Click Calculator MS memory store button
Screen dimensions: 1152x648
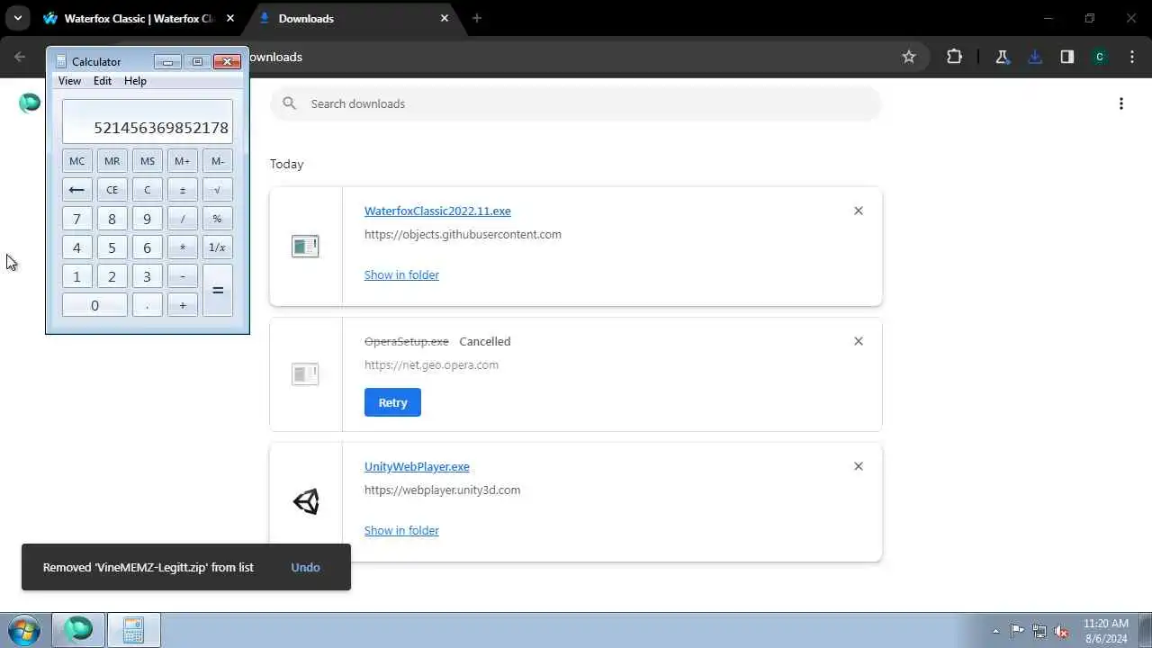[x=147, y=161]
